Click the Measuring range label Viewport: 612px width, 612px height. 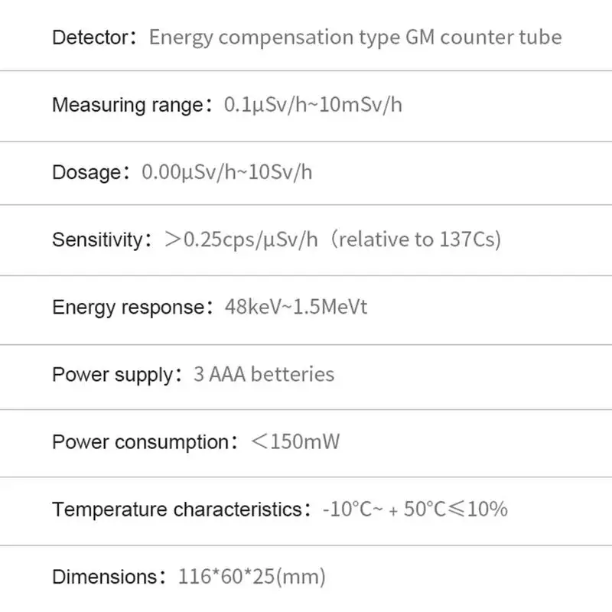(x=128, y=105)
